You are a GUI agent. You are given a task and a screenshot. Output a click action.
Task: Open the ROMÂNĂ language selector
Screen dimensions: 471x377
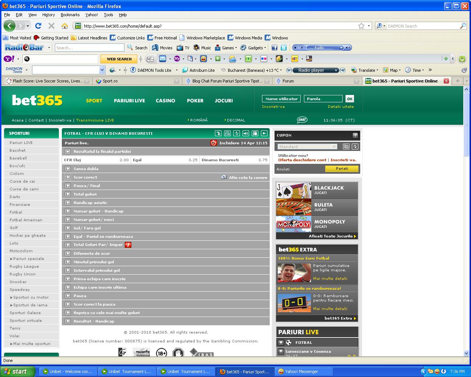198,120
